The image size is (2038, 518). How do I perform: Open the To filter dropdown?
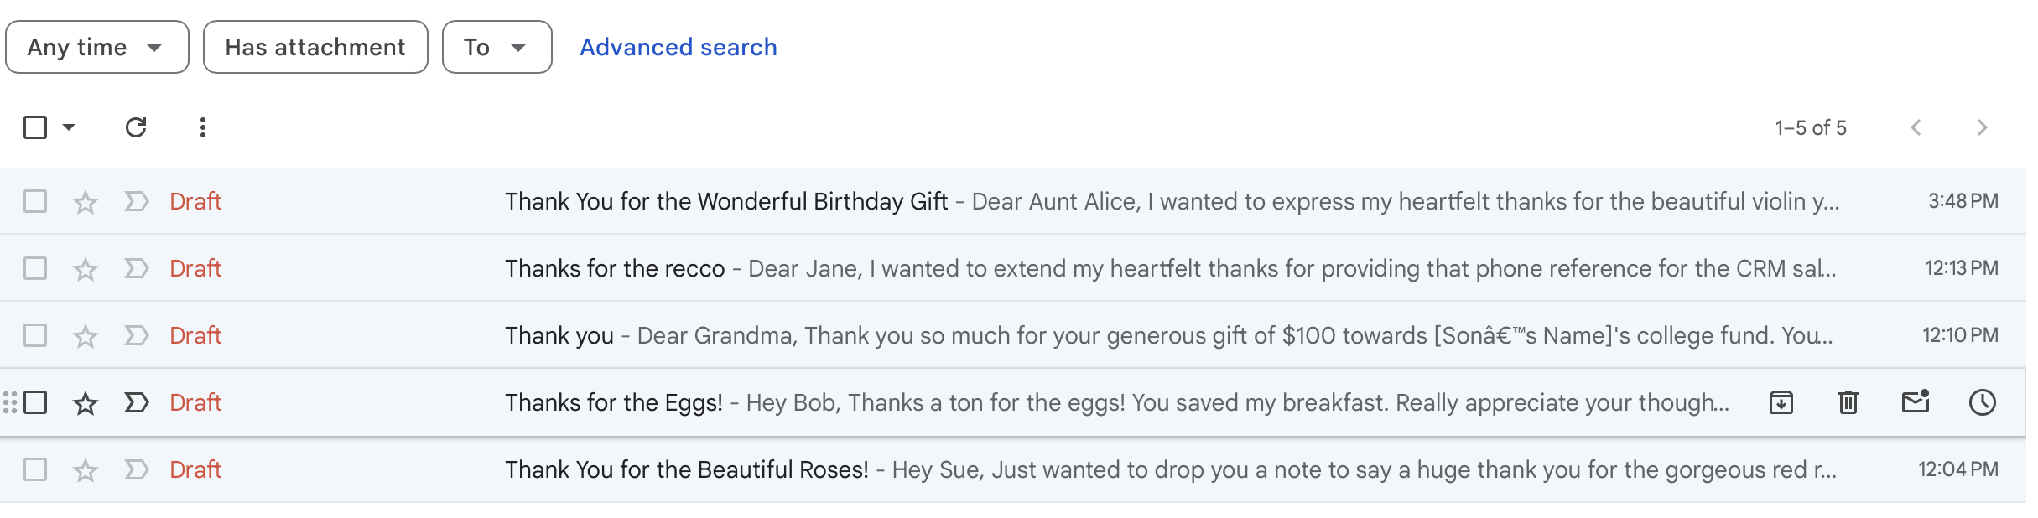point(497,47)
